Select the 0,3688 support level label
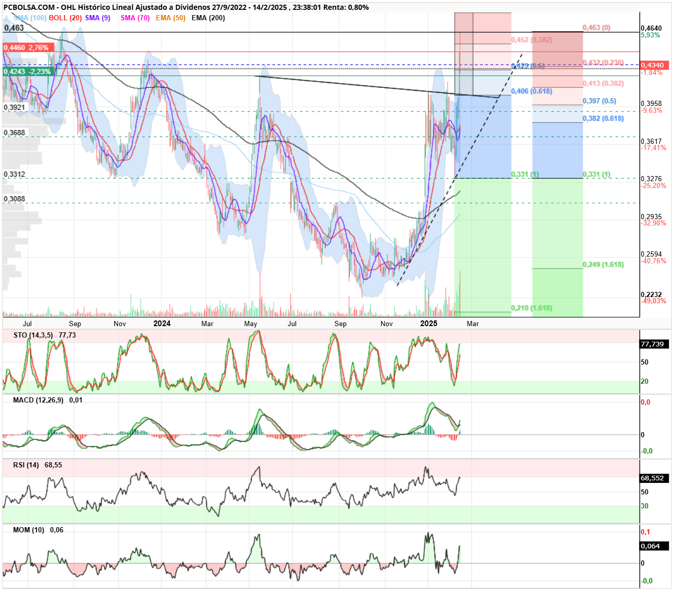Image resolution: width=674 pixels, height=591 pixels. click(15, 133)
